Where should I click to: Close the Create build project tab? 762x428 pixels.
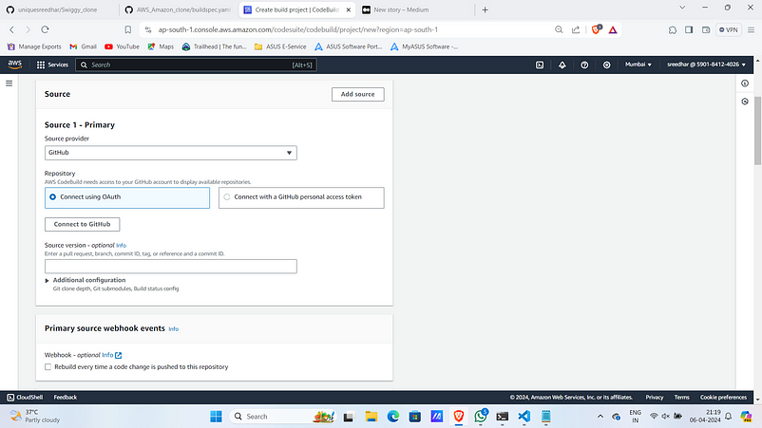pos(349,9)
